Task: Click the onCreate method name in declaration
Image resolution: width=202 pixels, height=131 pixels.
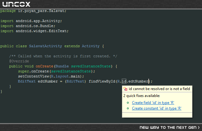Action: [x=45, y=66]
